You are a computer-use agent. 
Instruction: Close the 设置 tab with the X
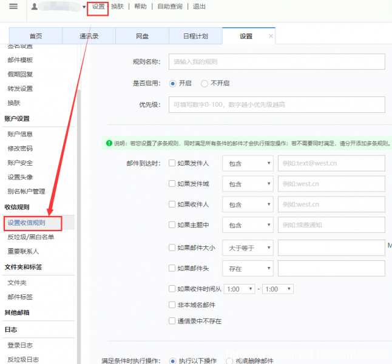click(271, 36)
